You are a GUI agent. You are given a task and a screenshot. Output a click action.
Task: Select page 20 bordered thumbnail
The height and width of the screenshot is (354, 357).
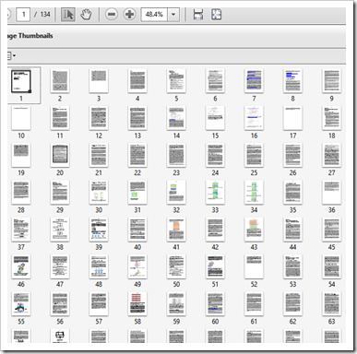pos(60,156)
